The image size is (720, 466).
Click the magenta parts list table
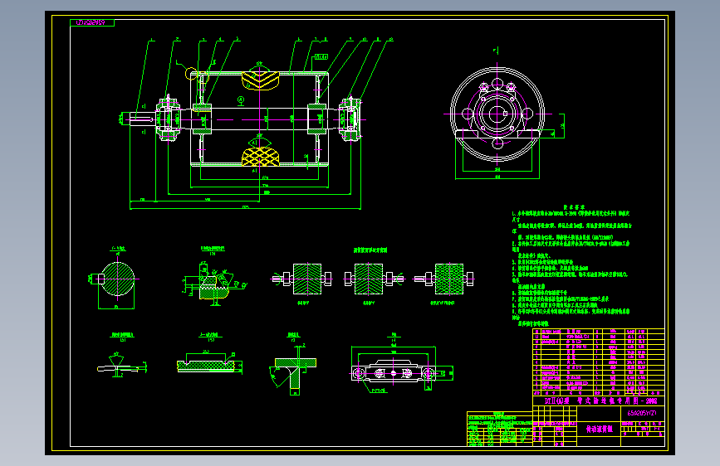[x=598, y=362]
